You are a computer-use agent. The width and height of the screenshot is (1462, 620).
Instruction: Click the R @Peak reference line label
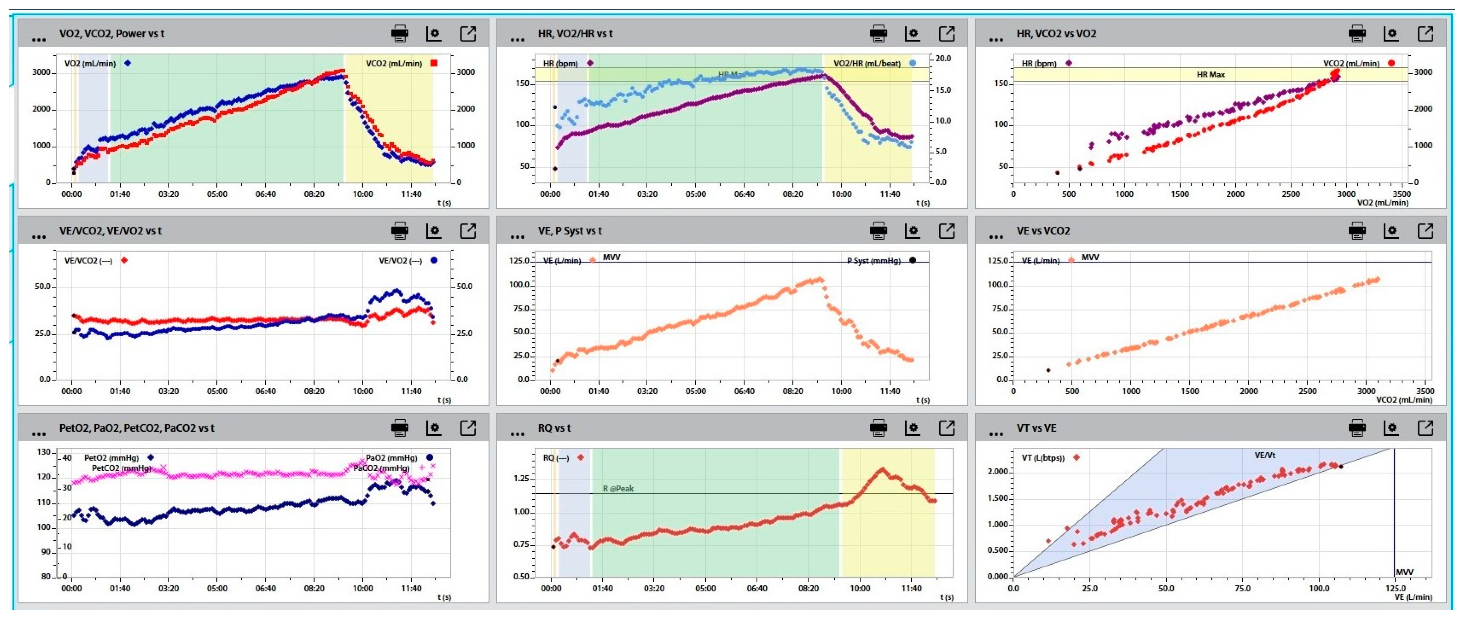618,489
